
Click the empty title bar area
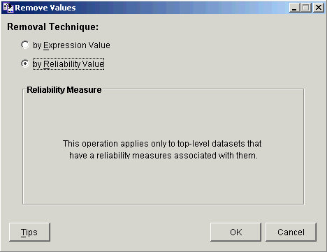coord(182,8)
